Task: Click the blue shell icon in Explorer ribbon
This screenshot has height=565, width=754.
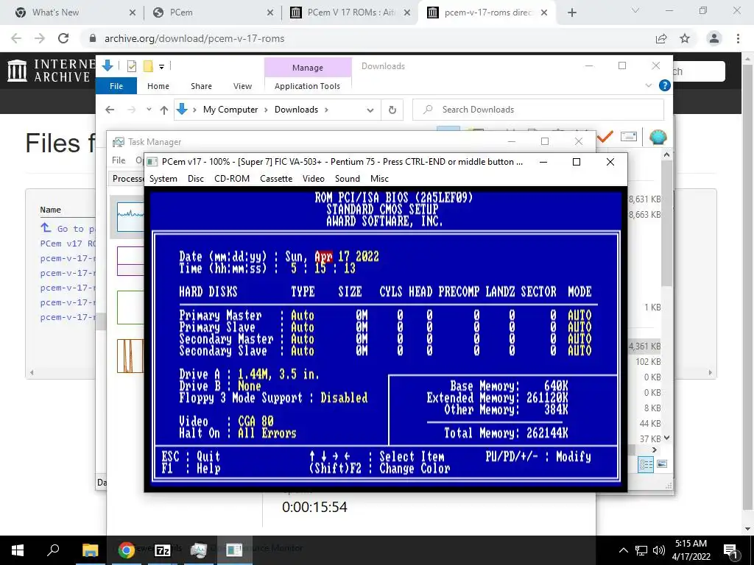Action: tap(658, 138)
